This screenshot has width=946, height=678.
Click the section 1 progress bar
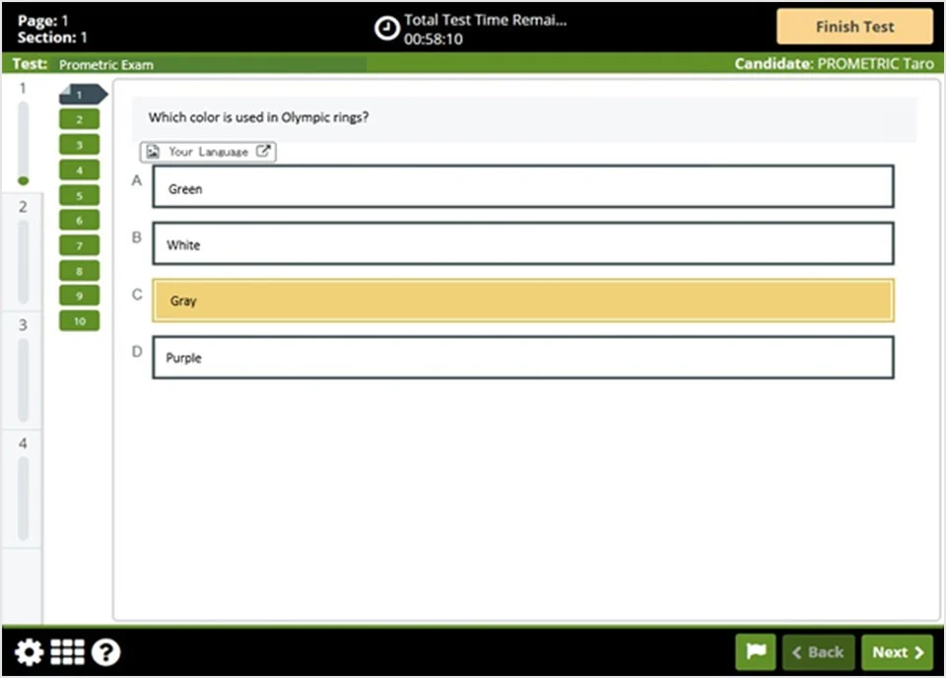click(23, 138)
